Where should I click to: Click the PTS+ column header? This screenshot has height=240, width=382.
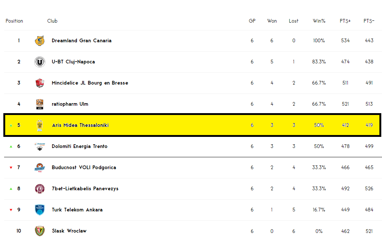[345, 21]
